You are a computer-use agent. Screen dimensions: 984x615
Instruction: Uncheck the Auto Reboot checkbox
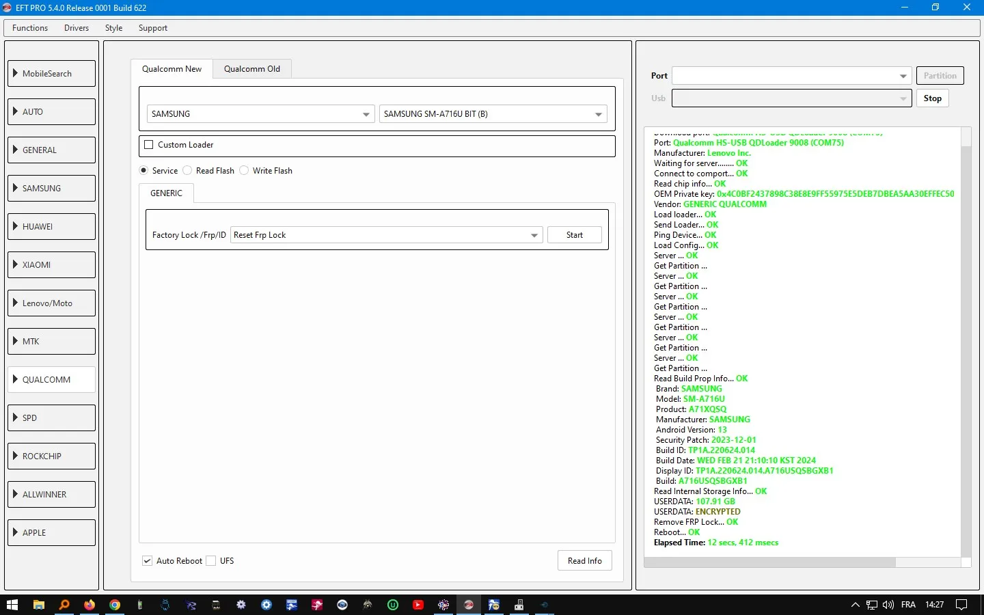point(148,561)
